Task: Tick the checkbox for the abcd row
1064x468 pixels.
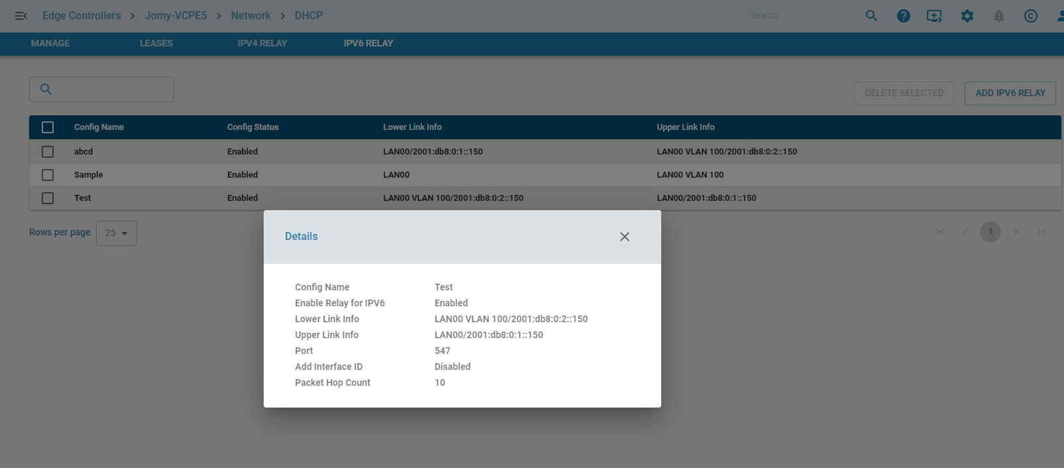Action: click(48, 152)
